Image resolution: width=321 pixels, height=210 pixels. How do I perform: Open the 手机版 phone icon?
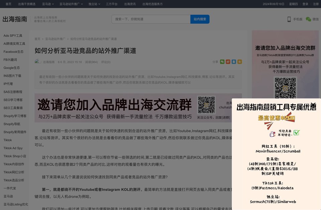pyautogui.click(x=289, y=19)
